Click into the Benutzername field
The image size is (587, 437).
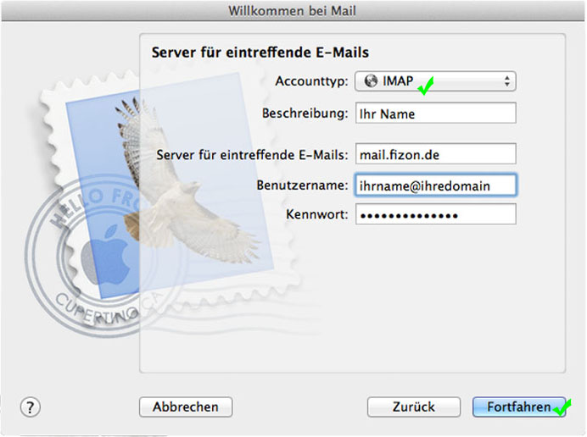point(436,185)
